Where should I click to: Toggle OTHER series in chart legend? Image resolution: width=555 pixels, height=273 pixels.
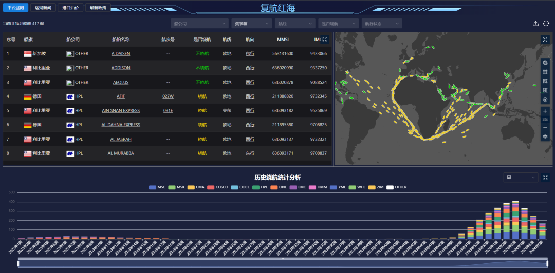[396, 187]
